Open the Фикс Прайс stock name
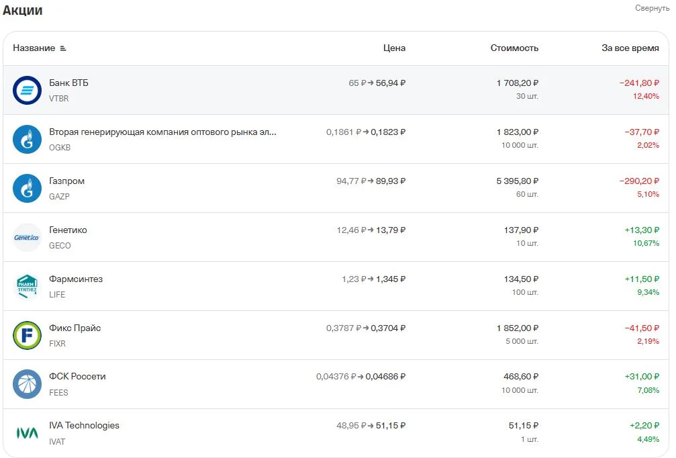 75,328
